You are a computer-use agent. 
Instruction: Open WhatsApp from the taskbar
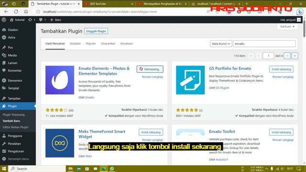pyautogui.click(x=112, y=169)
